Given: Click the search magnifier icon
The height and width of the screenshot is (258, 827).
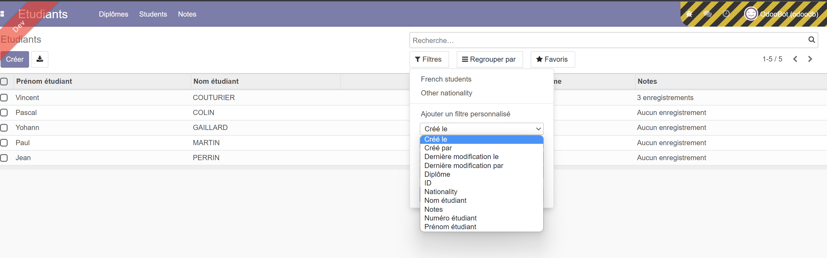Looking at the screenshot, I should (811, 40).
